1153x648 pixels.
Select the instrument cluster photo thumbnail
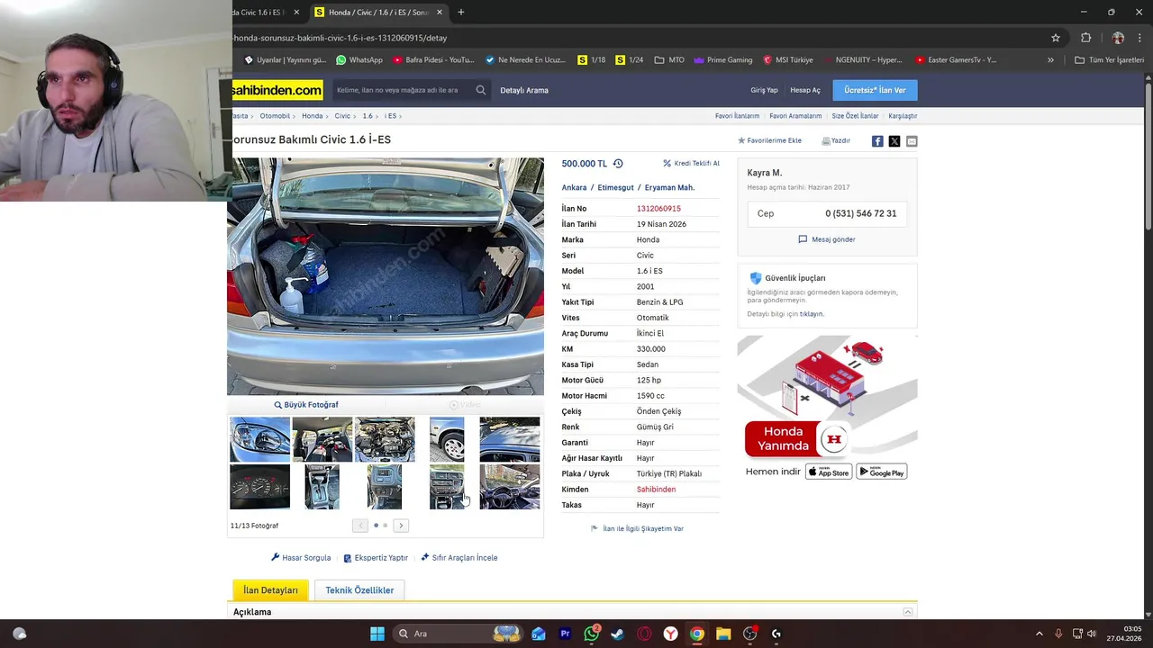[x=259, y=487]
